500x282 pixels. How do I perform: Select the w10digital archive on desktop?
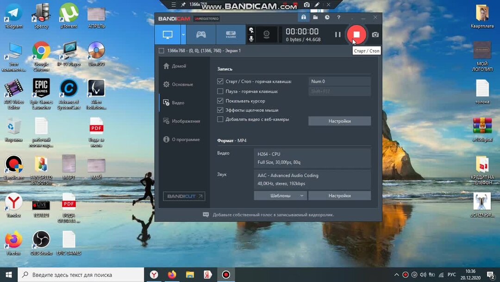click(x=482, y=129)
